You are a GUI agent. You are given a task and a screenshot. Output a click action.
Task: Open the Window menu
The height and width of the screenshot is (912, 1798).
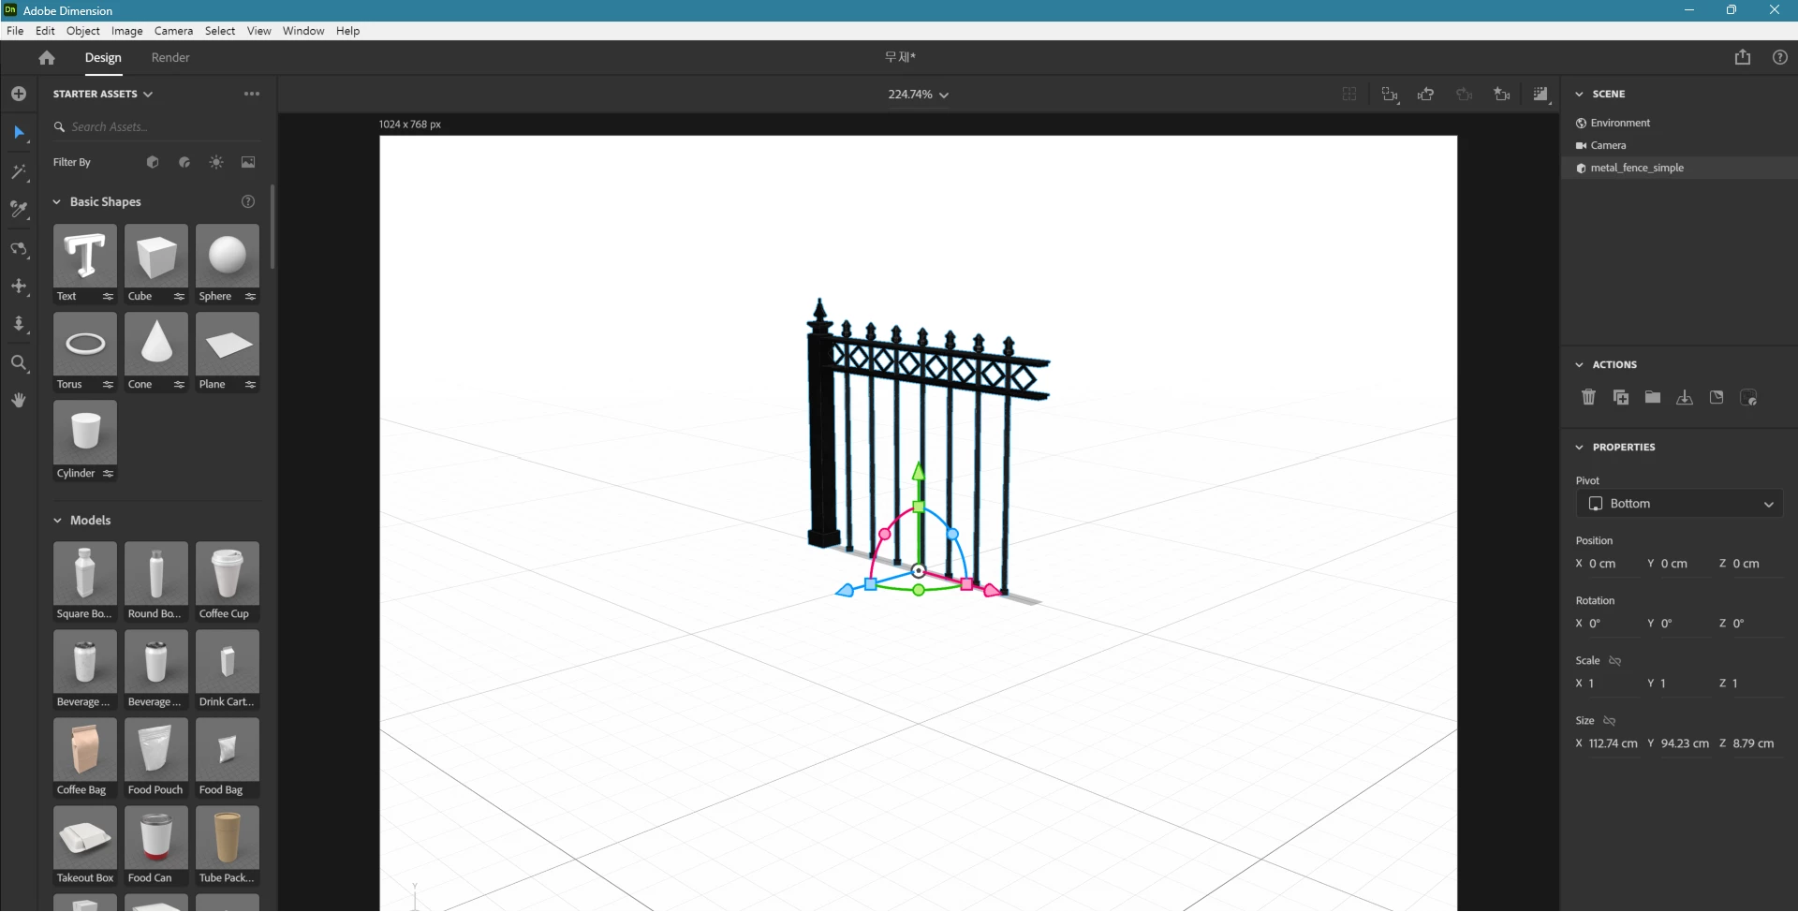click(303, 31)
